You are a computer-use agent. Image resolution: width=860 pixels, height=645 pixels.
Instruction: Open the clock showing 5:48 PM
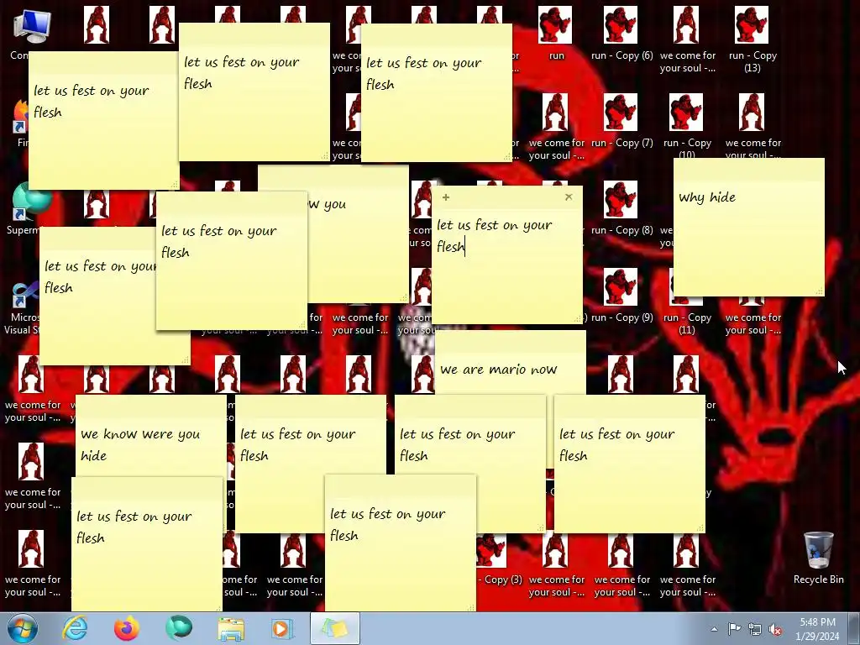(x=817, y=628)
